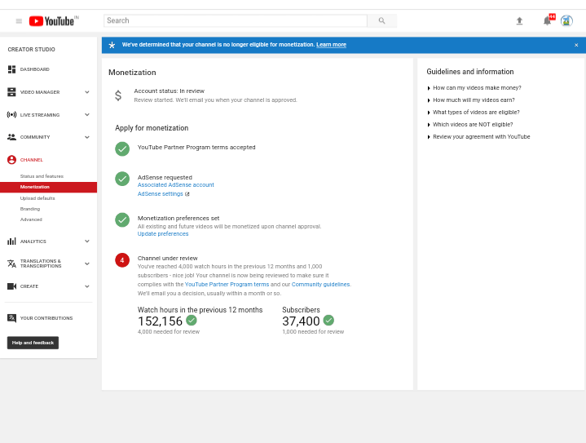The height and width of the screenshot is (443, 586).
Task: Expand Translations & Transcriptions chevron
Action: tap(87, 264)
